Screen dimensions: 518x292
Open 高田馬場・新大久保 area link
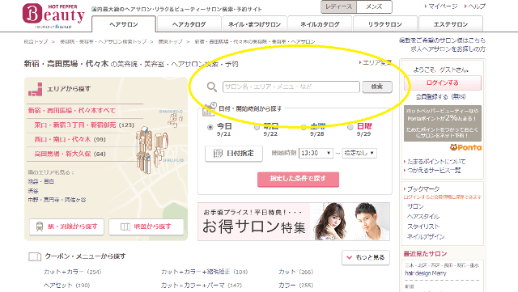point(62,154)
